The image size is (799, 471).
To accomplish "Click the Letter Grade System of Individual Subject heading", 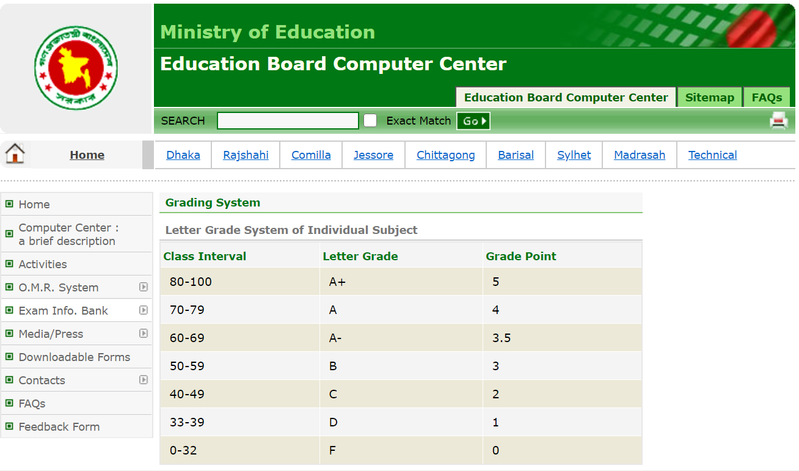I will pyautogui.click(x=291, y=230).
